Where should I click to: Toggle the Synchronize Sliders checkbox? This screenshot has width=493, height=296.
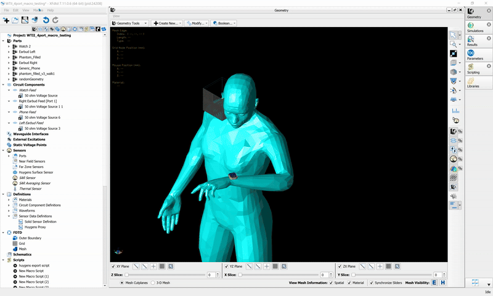click(x=371, y=283)
